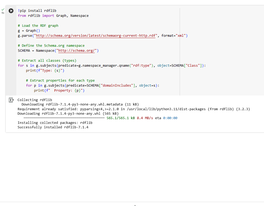The image size is (264, 206).
Task: Click the print Property {p} line
Action: point(59,91)
